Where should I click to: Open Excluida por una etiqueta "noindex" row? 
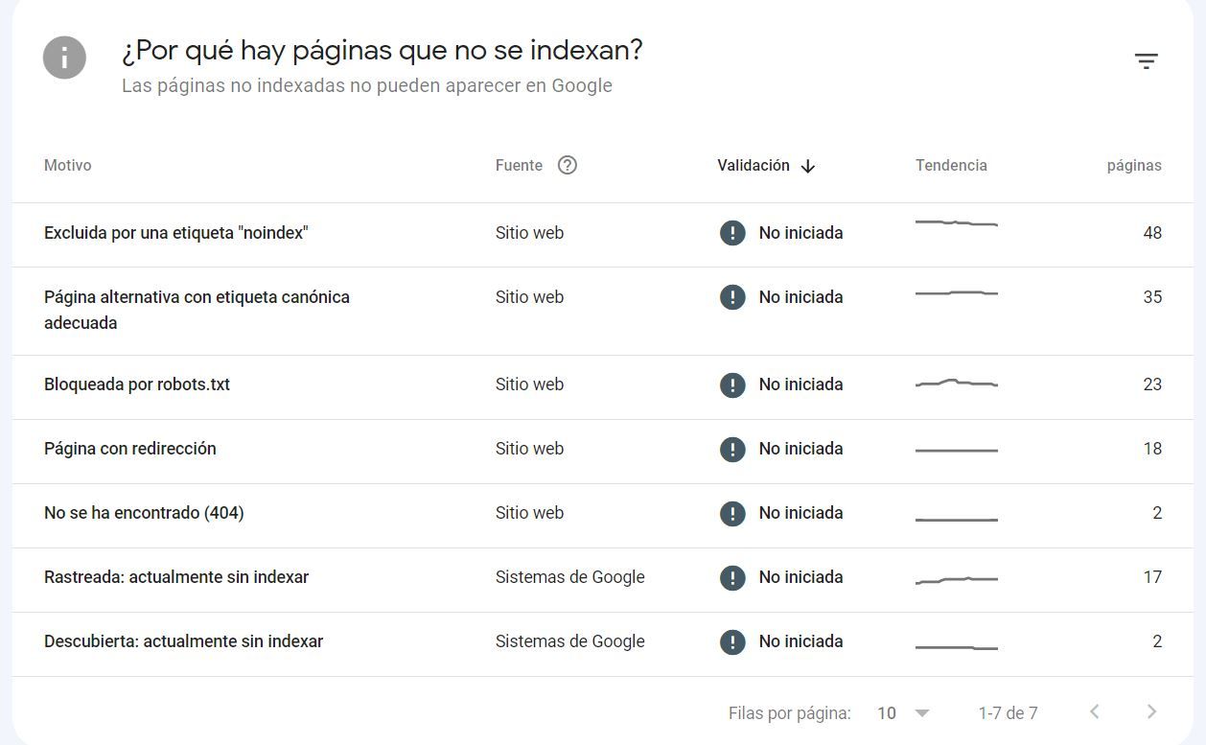click(x=603, y=235)
